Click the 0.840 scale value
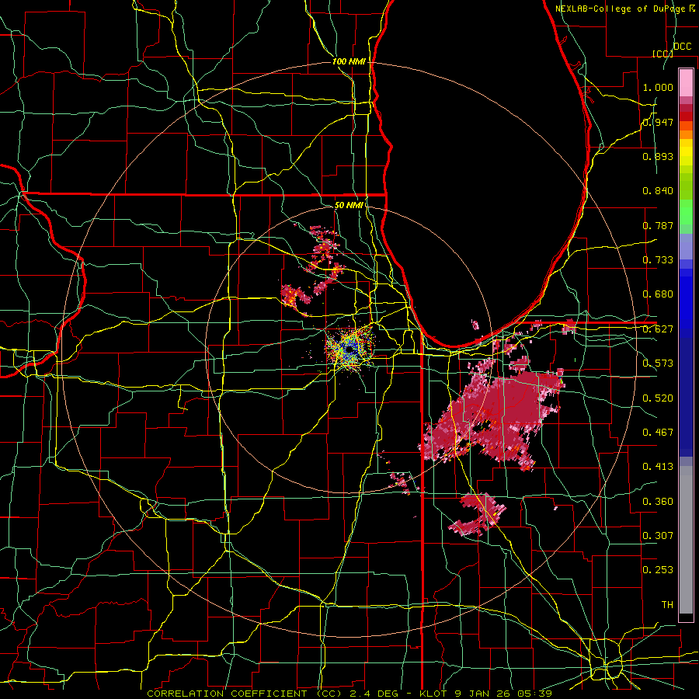Viewport: 699px width, 699px height. (x=658, y=191)
